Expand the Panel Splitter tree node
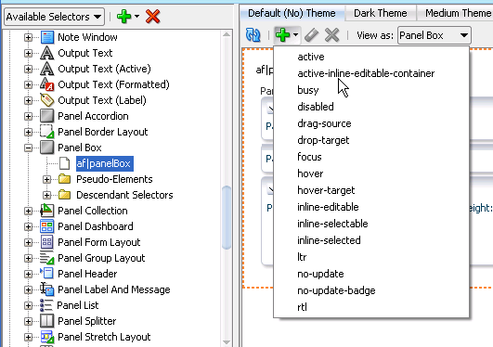 tap(28, 321)
